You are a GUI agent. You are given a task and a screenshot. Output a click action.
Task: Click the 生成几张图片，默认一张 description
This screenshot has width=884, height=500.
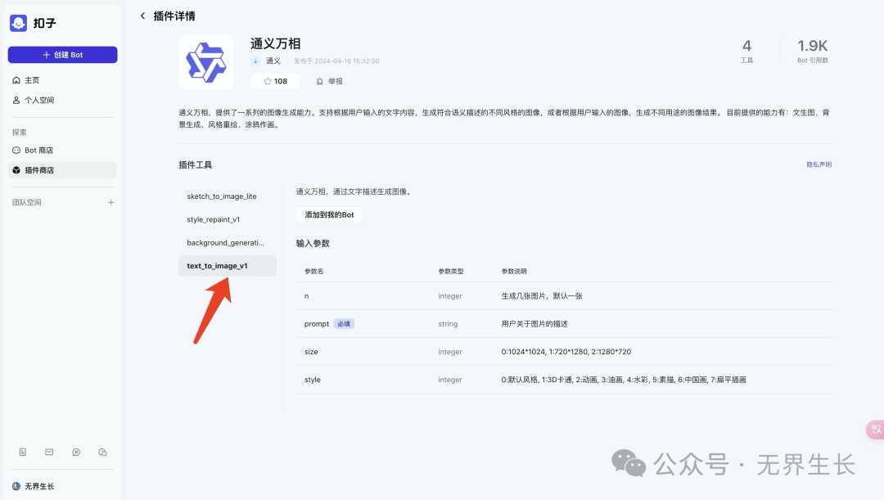(x=542, y=296)
